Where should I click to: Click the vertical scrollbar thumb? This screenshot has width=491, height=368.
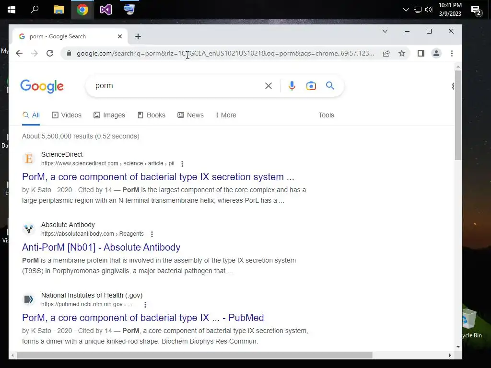[x=458, y=115]
